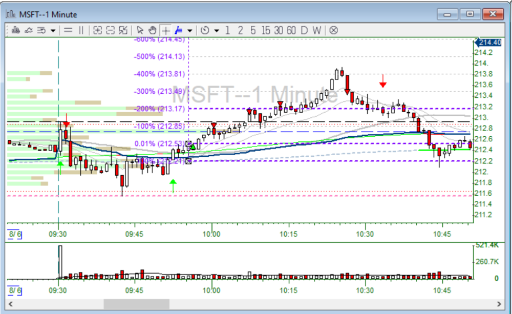Click the zoom in icon

[97, 30]
